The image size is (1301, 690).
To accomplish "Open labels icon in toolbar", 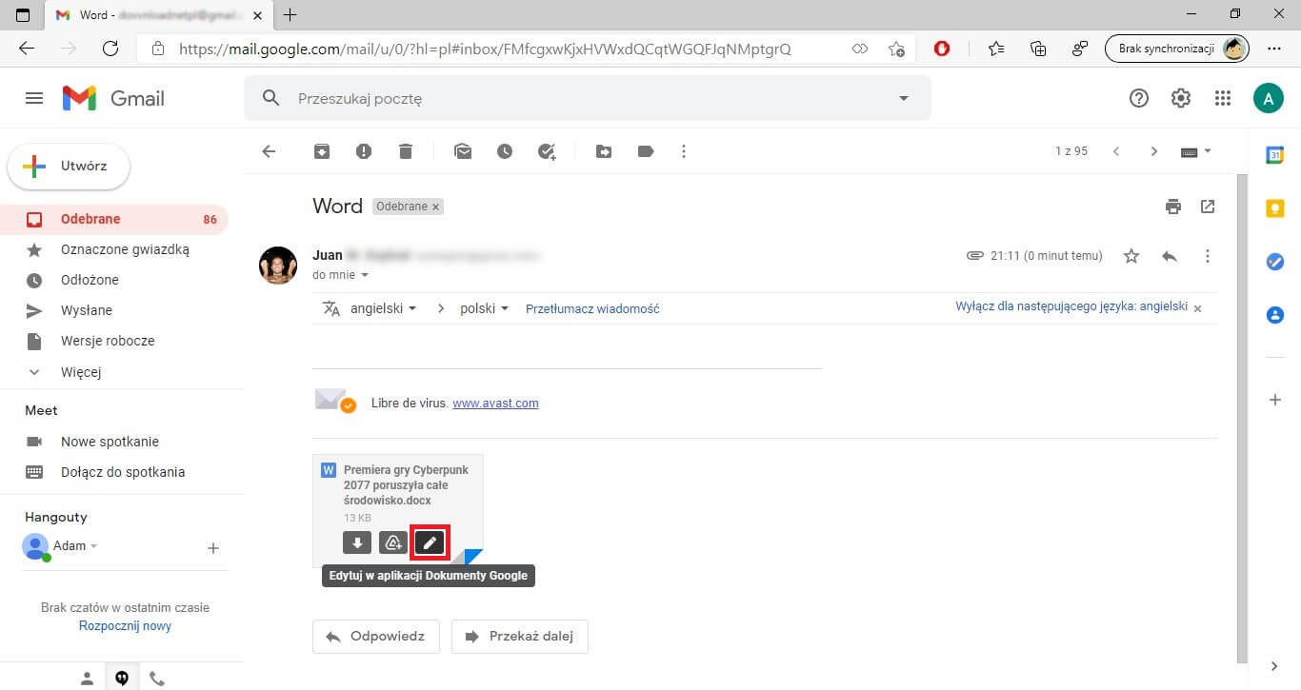I will 646,151.
